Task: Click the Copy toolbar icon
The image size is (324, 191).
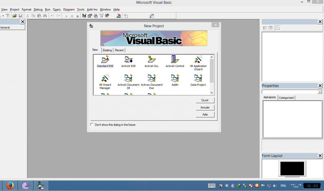Action: 33,16
